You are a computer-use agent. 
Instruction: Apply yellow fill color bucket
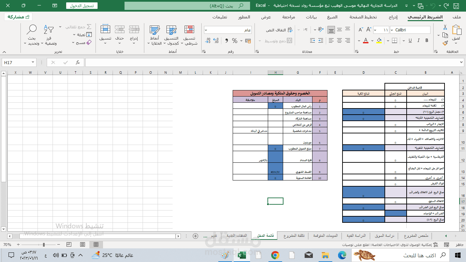click(x=380, y=41)
